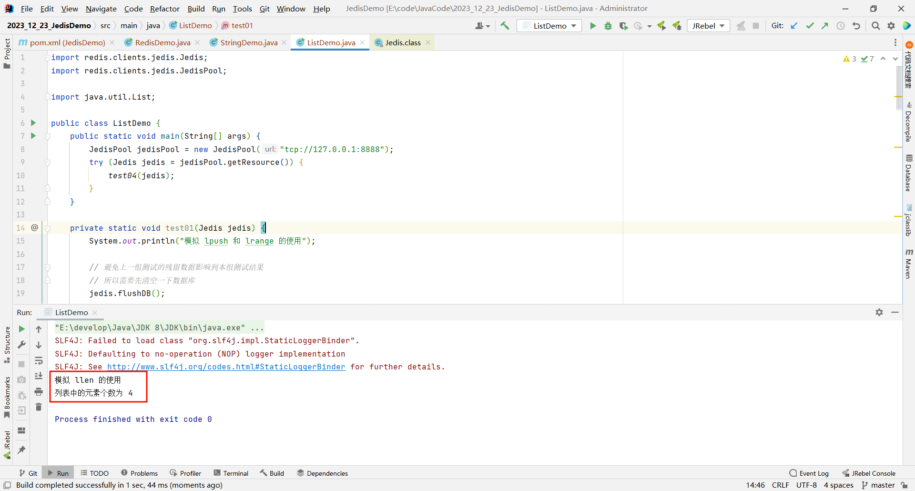
Task: Build project with the hammer icon
Action: (505, 26)
